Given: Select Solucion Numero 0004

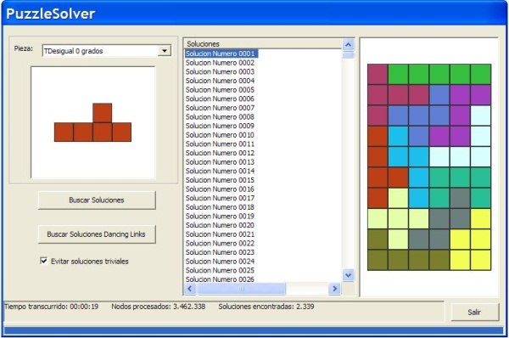Looking at the screenshot, I should 220,81.
